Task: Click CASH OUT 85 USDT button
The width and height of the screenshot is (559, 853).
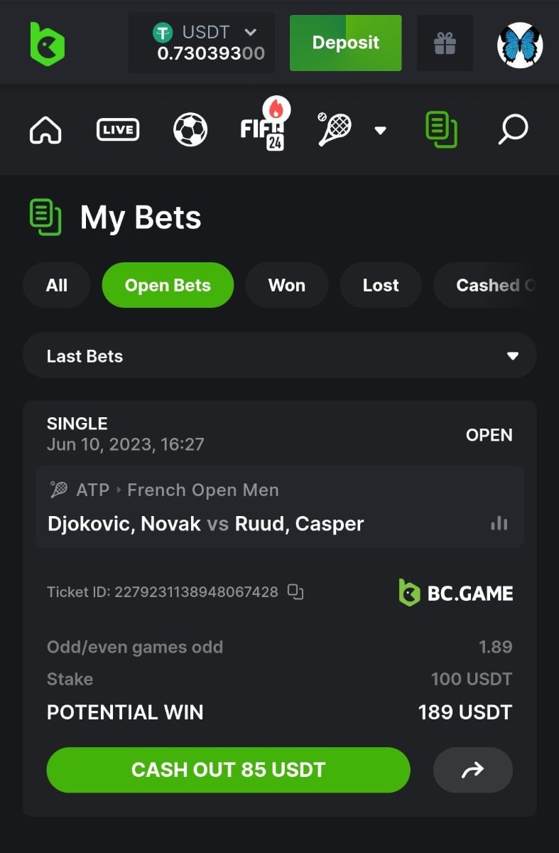Action: 229,770
